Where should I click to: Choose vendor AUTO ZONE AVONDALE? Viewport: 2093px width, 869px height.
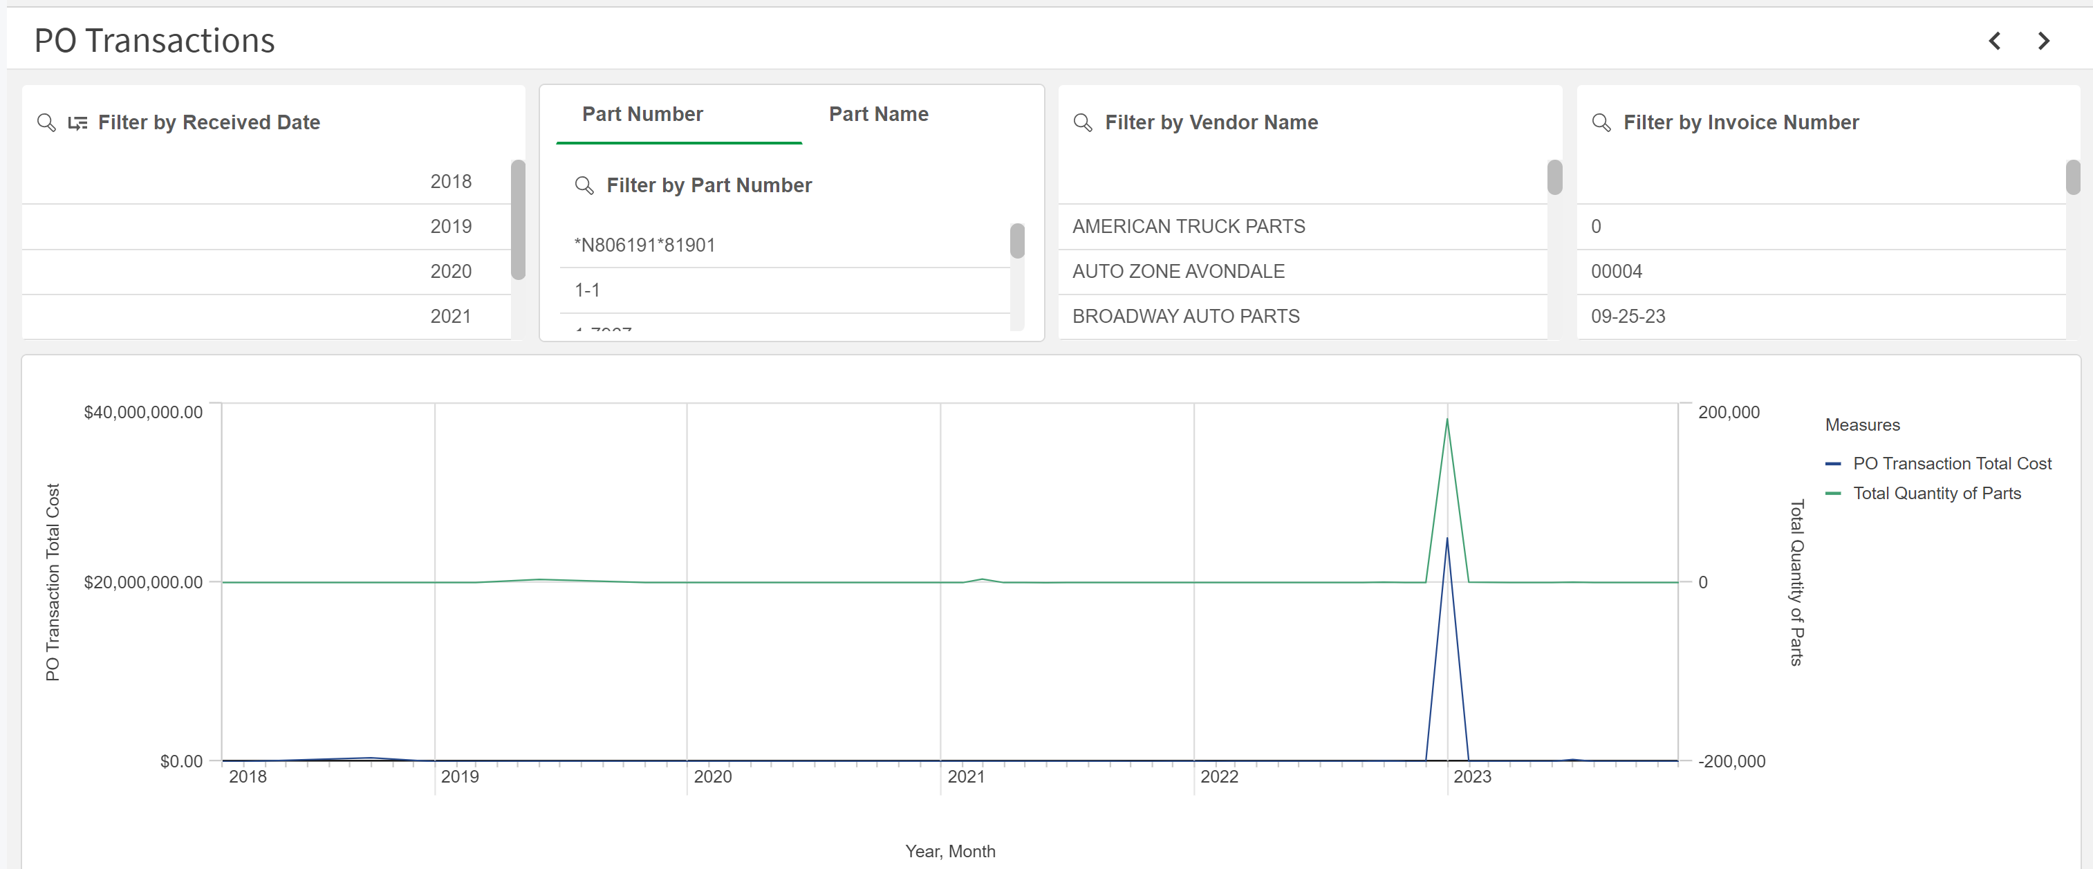[x=1178, y=271]
